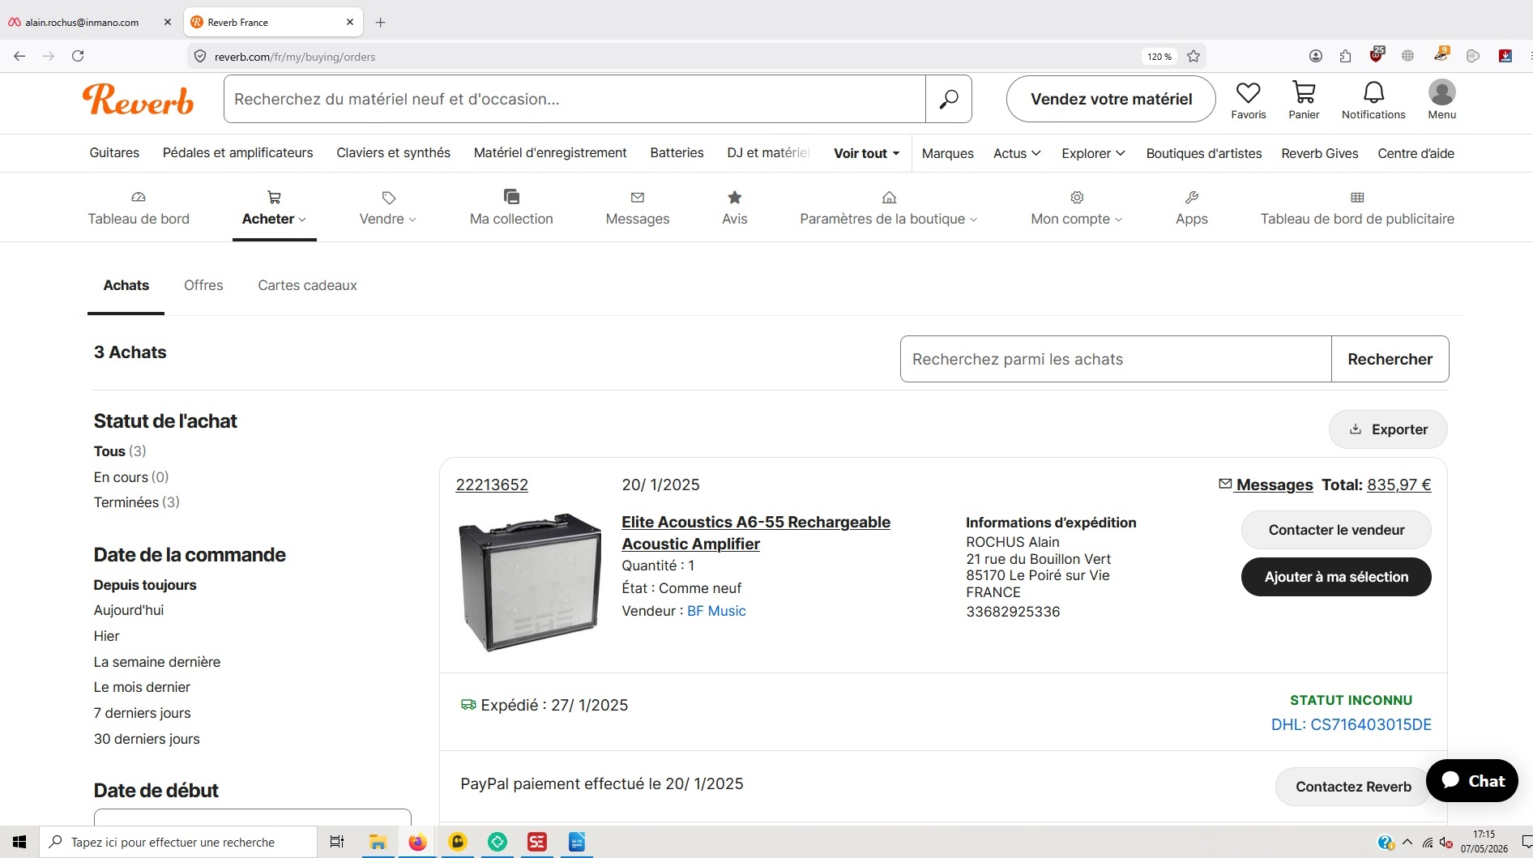Open the Favoris heart icon
The width and height of the screenshot is (1533, 858).
[x=1248, y=100]
